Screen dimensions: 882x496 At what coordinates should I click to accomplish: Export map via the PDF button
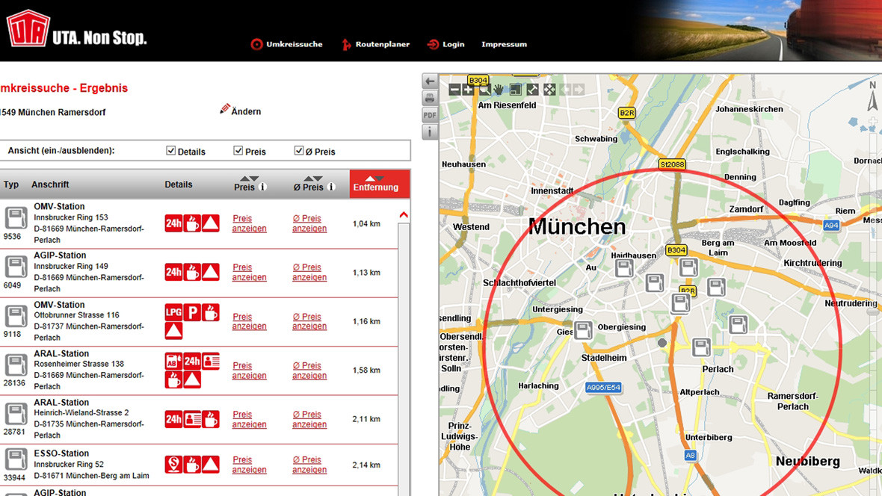pos(430,115)
